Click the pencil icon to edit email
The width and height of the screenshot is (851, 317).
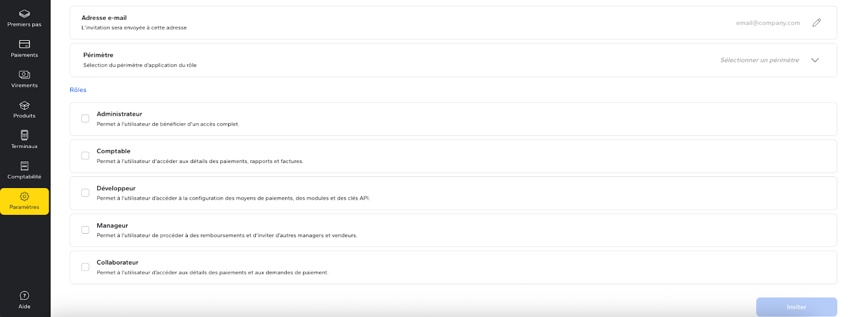pyautogui.click(x=816, y=23)
